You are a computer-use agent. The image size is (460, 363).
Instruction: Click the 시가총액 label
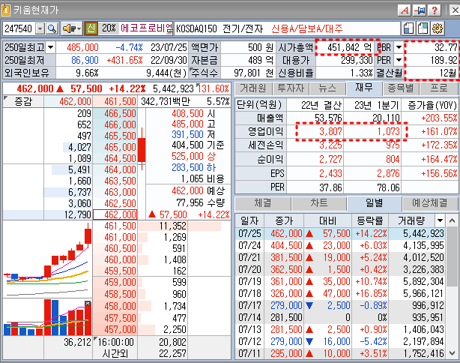295,47
